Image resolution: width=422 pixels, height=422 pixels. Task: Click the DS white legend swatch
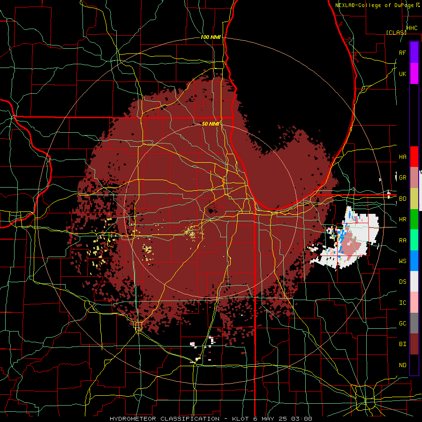click(x=414, y=281)
